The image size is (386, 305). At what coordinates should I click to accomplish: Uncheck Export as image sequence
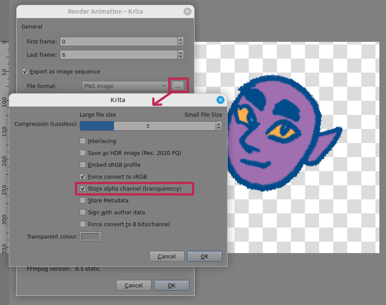coord(25,71)
